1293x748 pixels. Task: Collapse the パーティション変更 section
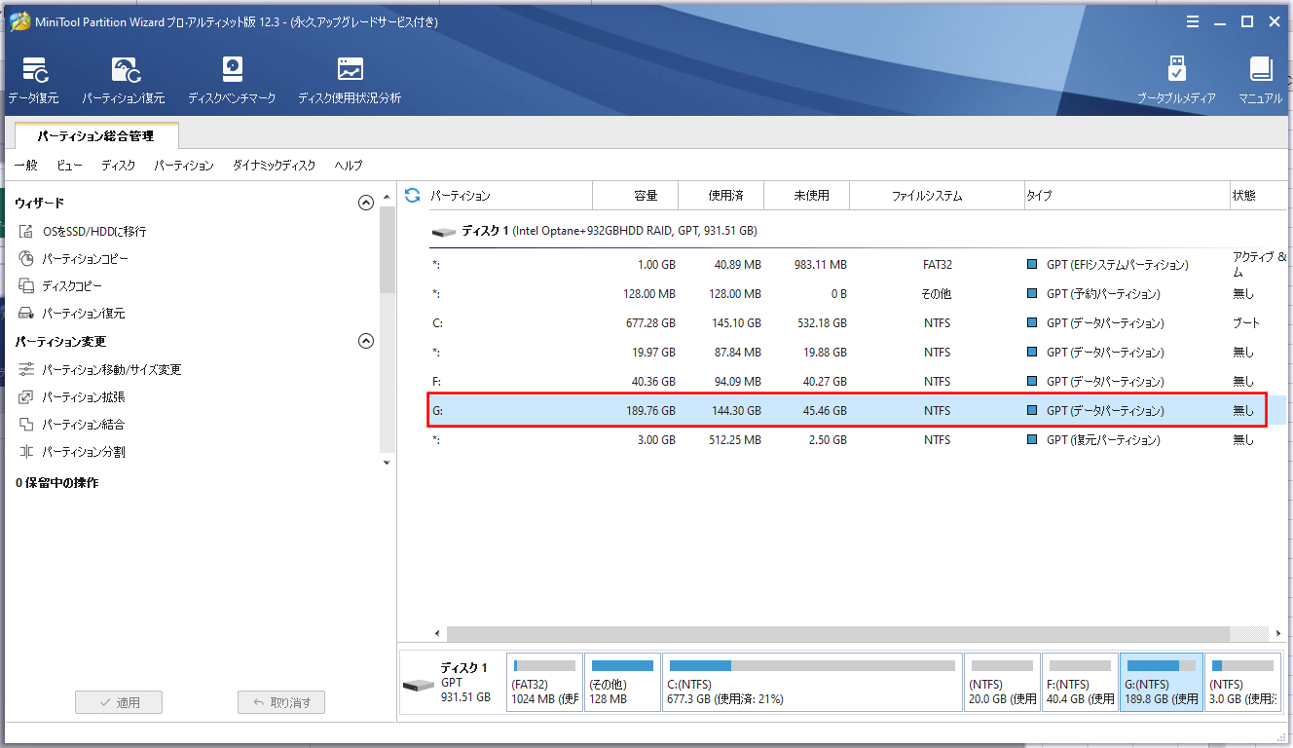coord(366,341)
